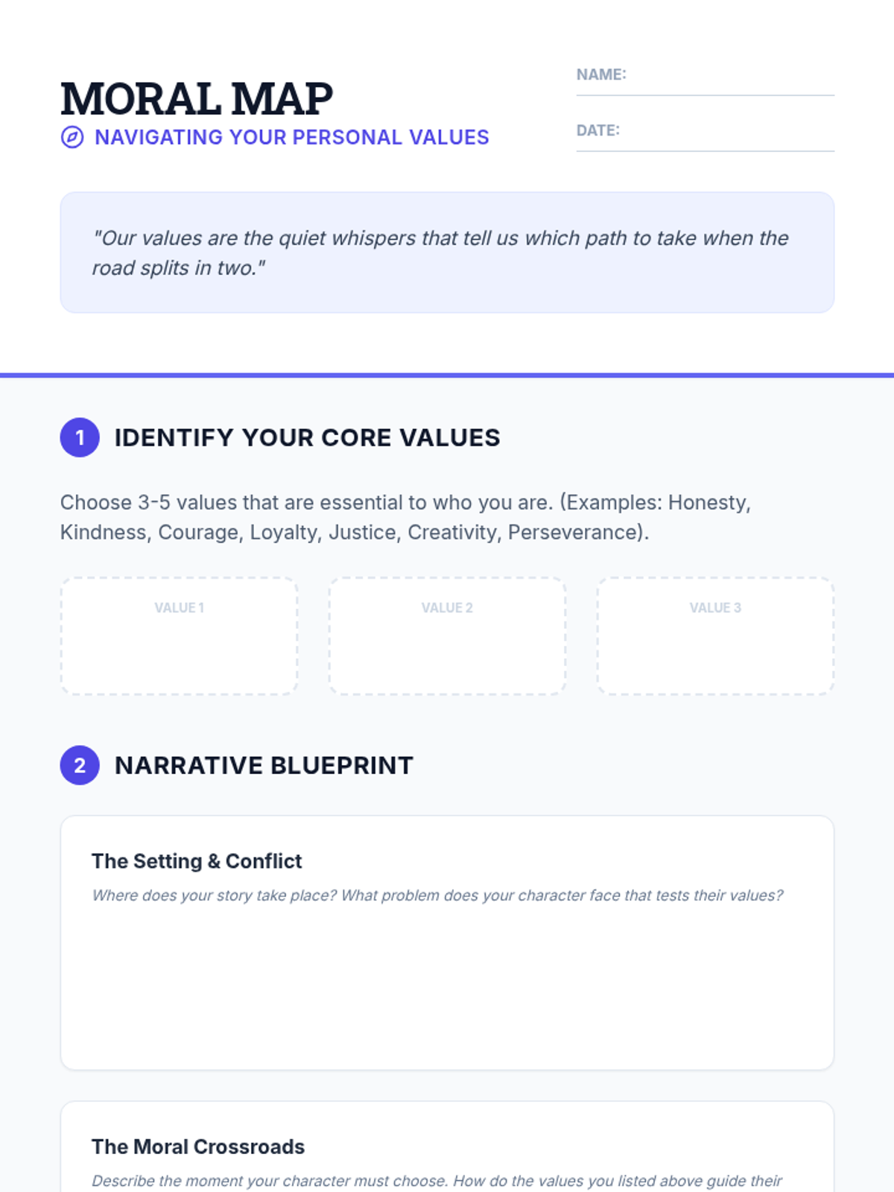Click the compass icon beside subtitle

click(72, 138)
